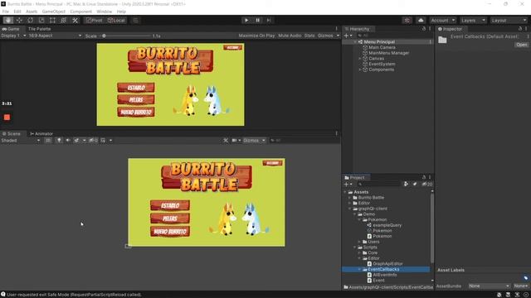Open the Shaded draw mode dropdown
The width and height of the screenshot is (531, 298).
(20, 140)
